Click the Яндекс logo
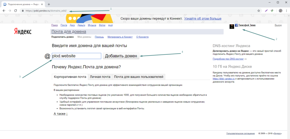 pyautogui.click(x=23, y=32)
